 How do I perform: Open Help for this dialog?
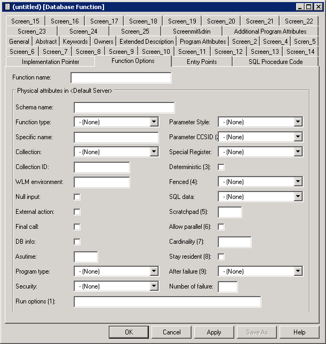click(x=299, y=332)
